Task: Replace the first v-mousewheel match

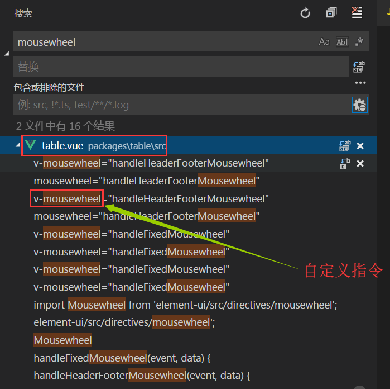Action: 345,164
